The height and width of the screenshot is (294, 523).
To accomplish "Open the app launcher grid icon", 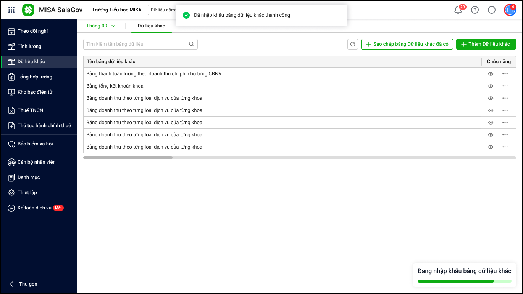I will coord(11,10).
